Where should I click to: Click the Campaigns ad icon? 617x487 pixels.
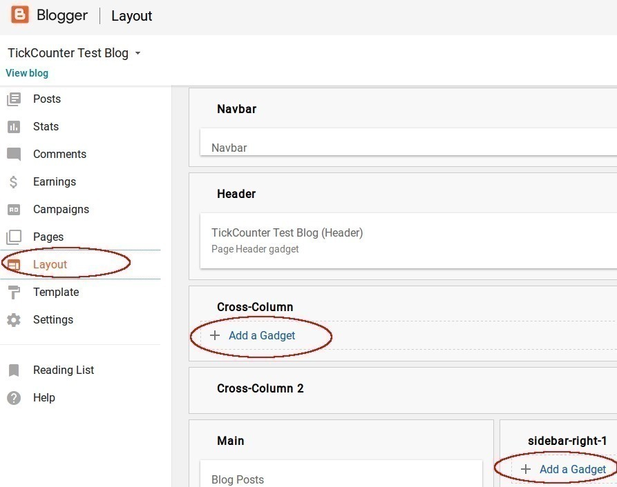14,210
